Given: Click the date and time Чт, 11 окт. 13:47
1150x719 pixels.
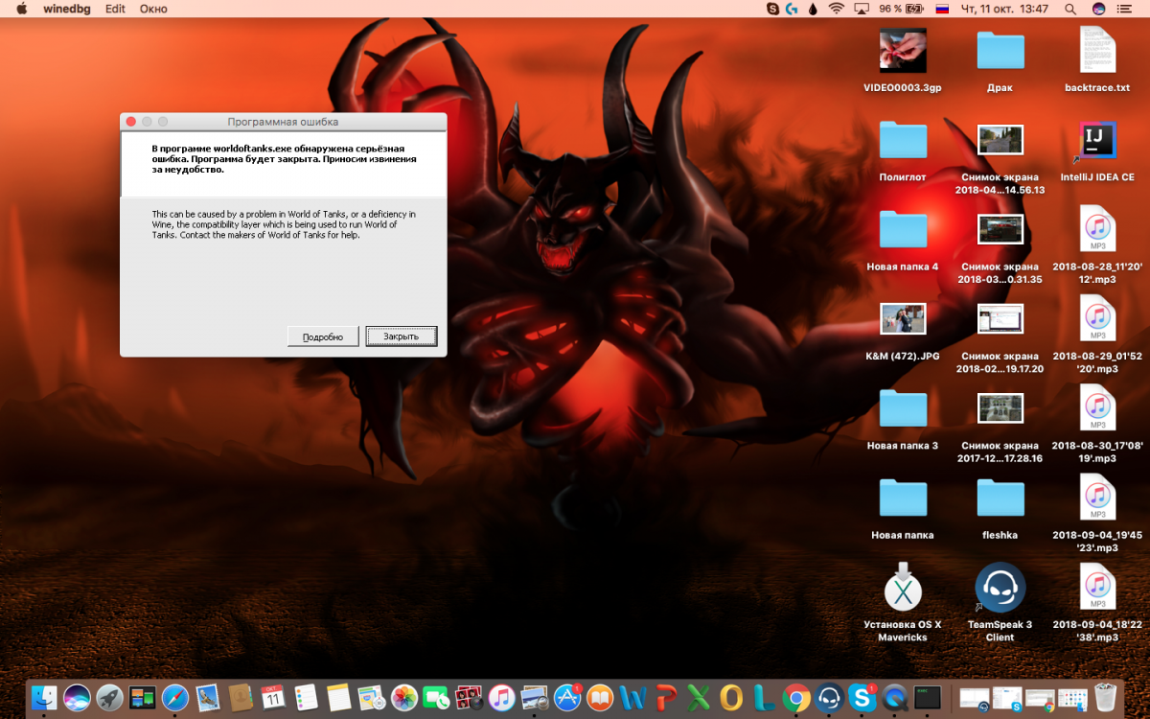Looking at the screenshot, I should (x=1004, y=9).
